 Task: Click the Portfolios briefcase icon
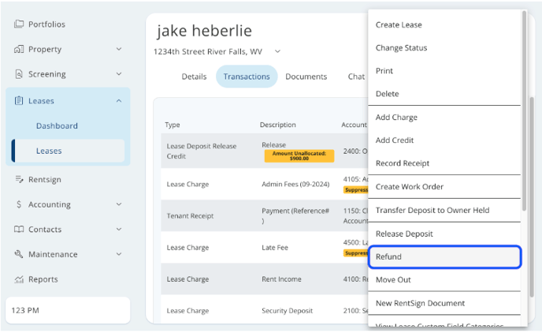tap(19, 24)
